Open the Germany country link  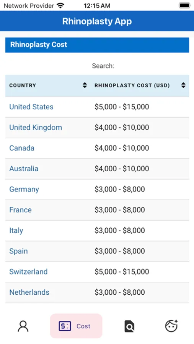click(x=24, y=189)
